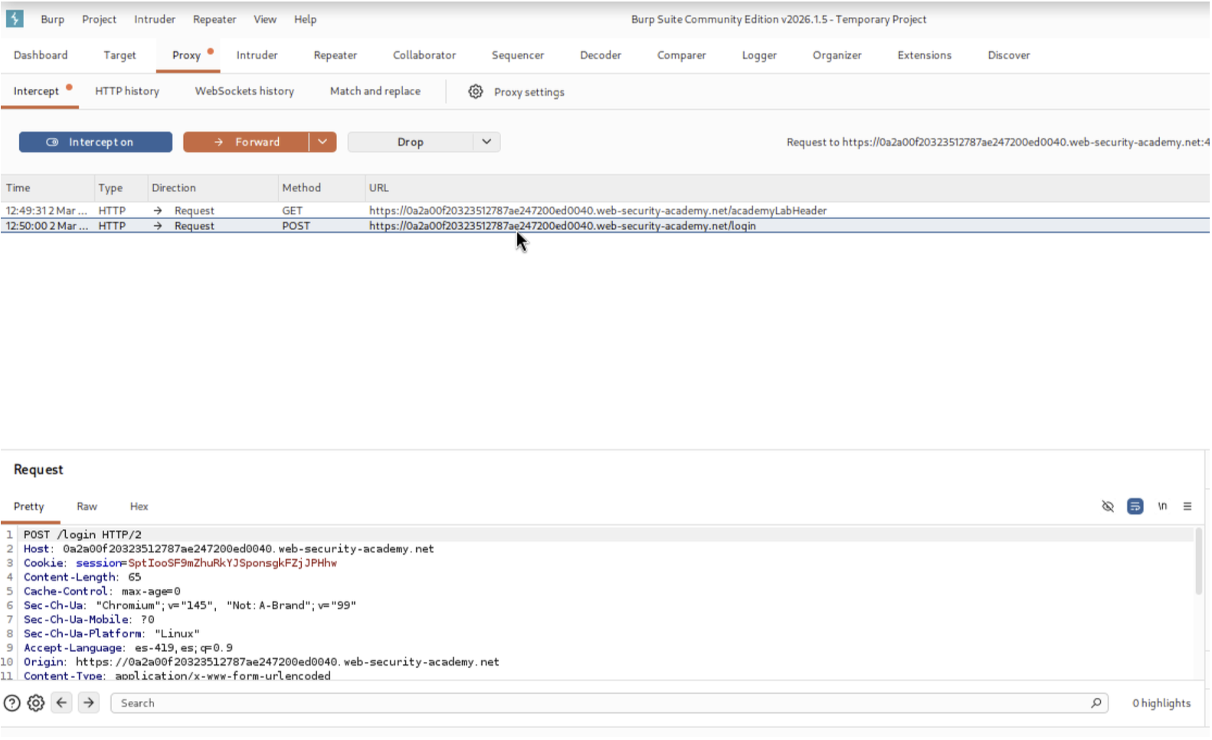Toggle word wrap in request editor
Screen dimensions: 1212x740
coord(1135,506)
